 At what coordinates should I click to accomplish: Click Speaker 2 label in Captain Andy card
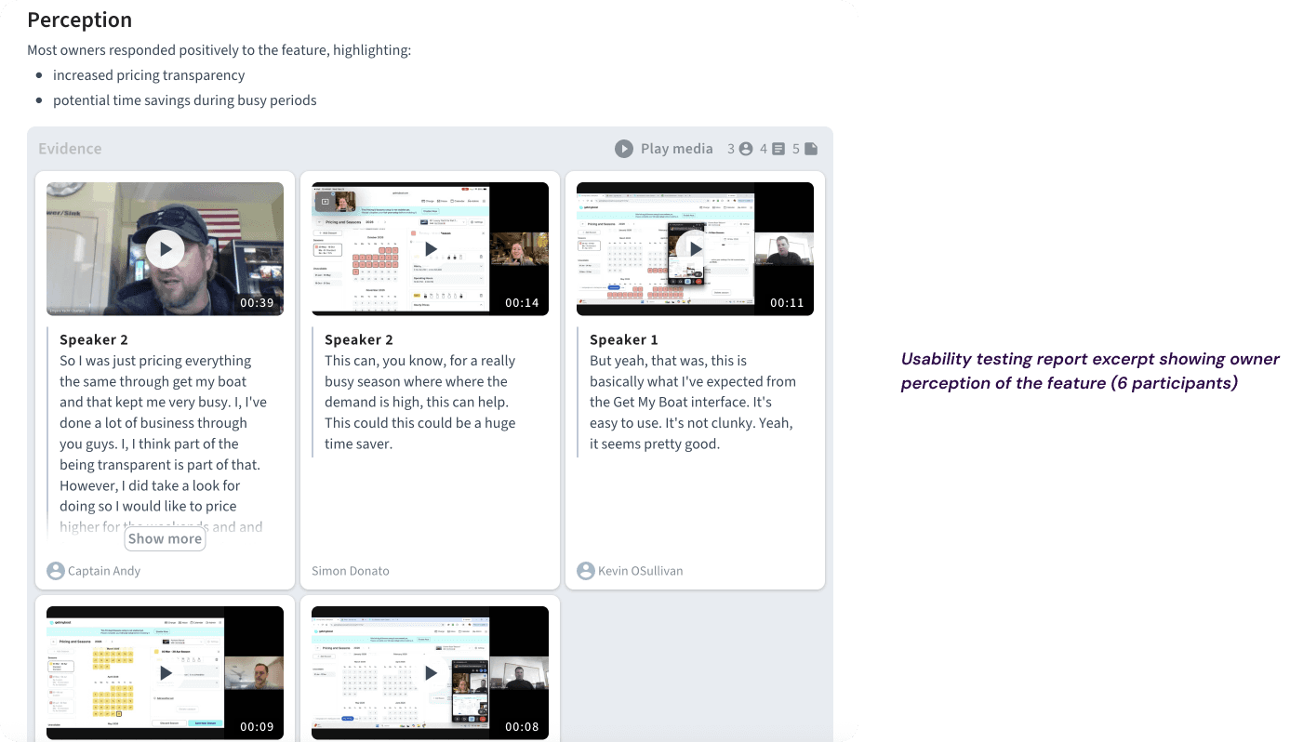[94, 340]
